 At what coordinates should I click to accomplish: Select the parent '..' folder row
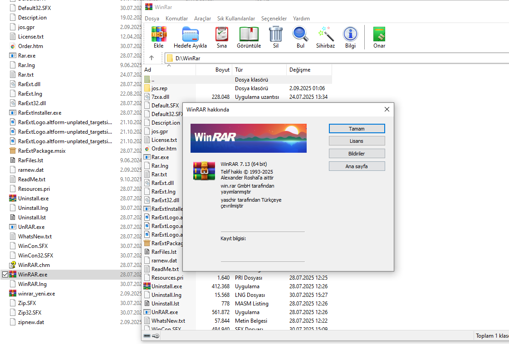click(237, 79)
